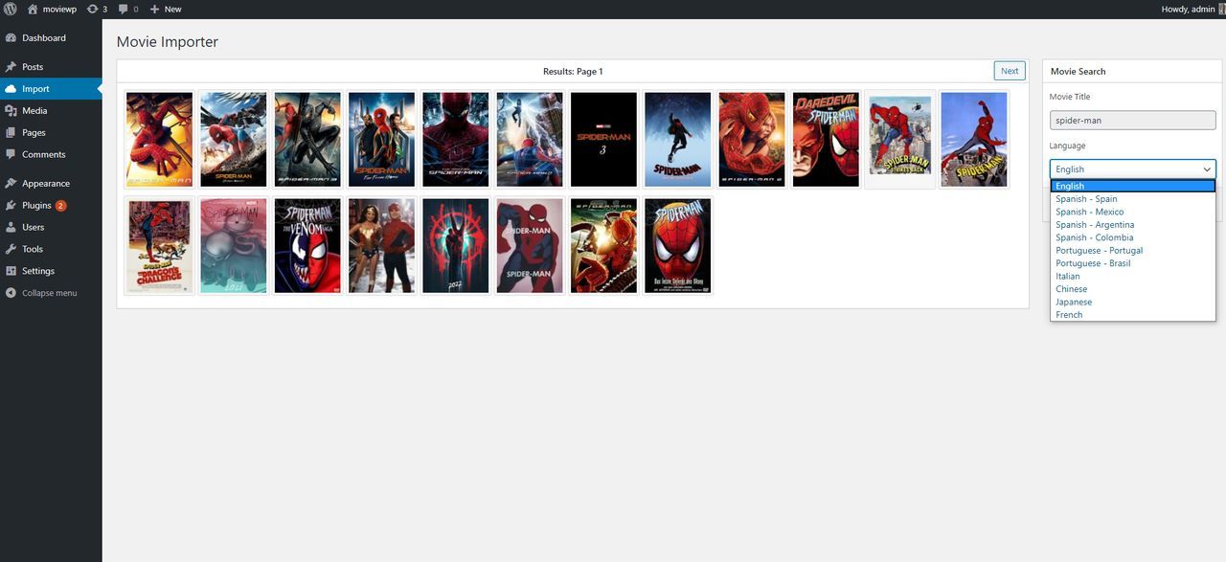Open the comments bubble icon in admin bar
This screenshot has width=1226, height=562.
point(123,9)
